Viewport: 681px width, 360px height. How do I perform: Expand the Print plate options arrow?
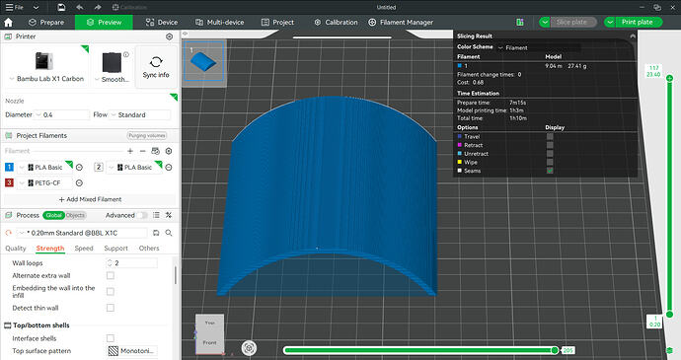pyautogui.click(x=610, y=22)
